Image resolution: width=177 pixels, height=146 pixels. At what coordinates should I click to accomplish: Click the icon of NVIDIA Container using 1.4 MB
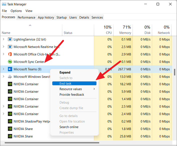coord(10,99)
